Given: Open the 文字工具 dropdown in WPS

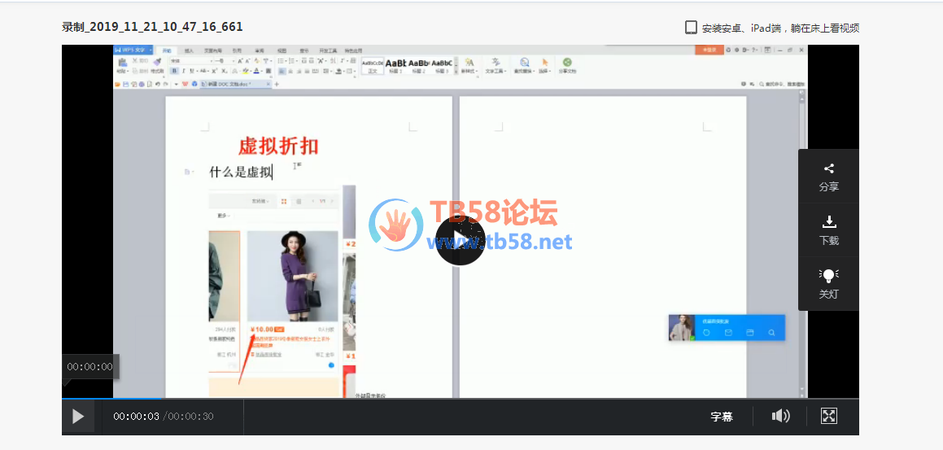Looking at the screenshot, I should click(x=496, y=64).
